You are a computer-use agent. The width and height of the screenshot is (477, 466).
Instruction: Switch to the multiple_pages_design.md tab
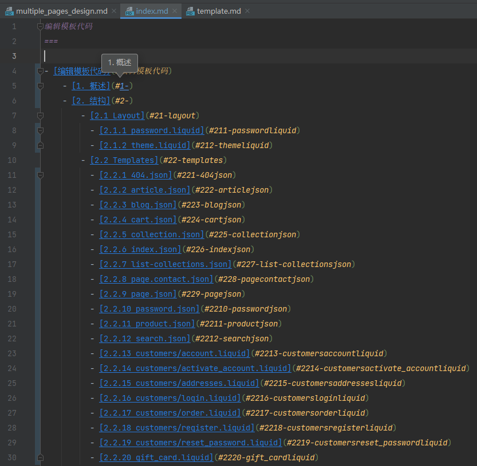(x=61, y=11)
